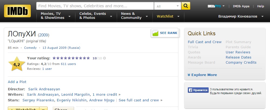Viewport: 270px width, 110px height.
Task: Click greyed Parents Guide quick link
Action: click(x=238, y=47)
